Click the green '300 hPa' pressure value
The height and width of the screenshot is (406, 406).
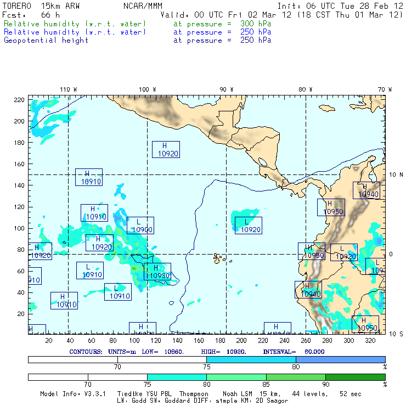point(256,24)
